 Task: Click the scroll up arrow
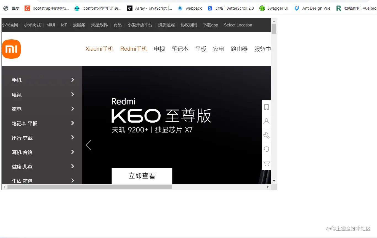[x=274, y=21]
